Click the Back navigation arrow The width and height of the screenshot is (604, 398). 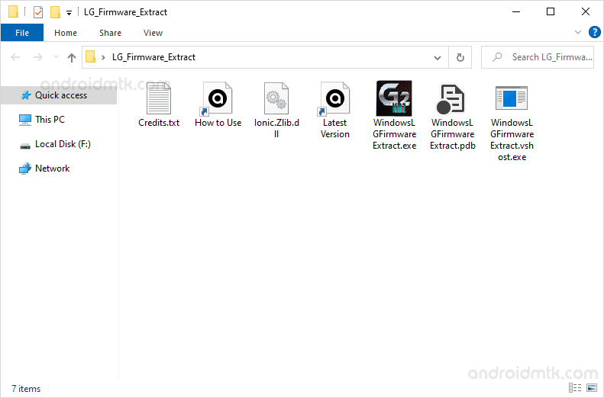tap(15, 58)
